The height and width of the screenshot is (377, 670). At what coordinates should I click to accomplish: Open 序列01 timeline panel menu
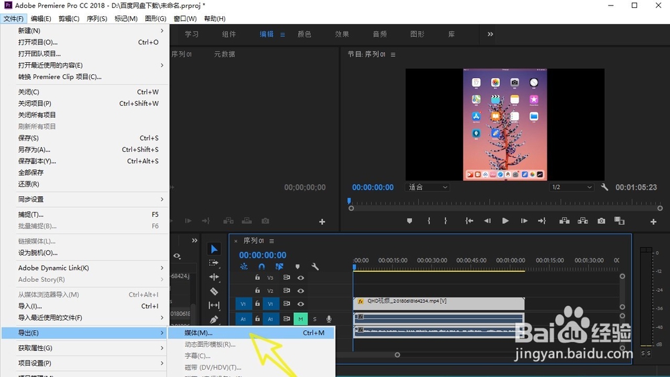pyautogui.click(x=272, y=241)
